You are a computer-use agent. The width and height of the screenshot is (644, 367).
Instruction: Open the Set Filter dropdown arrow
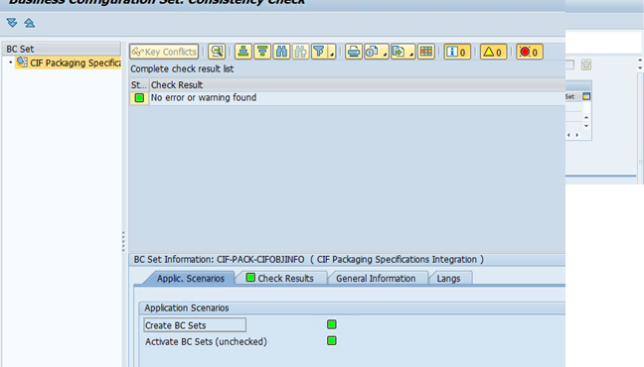pyautogui.click(x=332, y=54)
